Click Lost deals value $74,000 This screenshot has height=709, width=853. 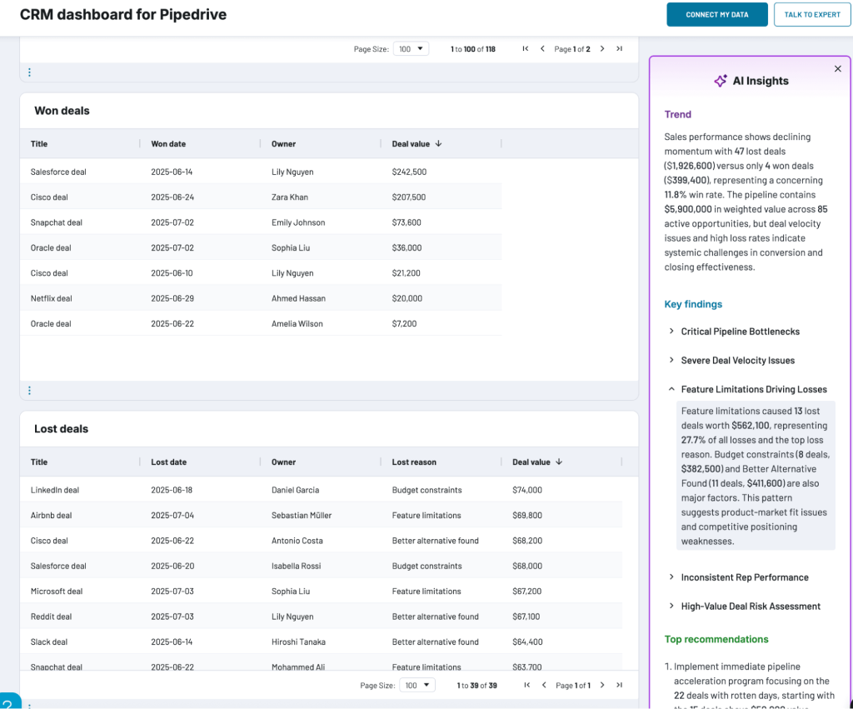pyautogui.click(x=527, y=490)
